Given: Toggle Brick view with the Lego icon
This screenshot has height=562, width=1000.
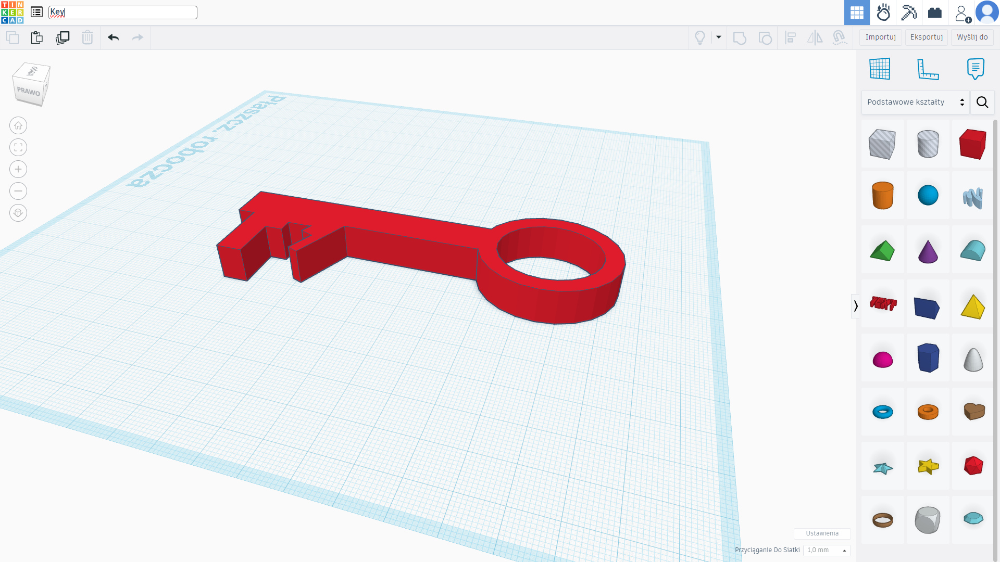Looking at the screenshot, I should coord(934,12).
